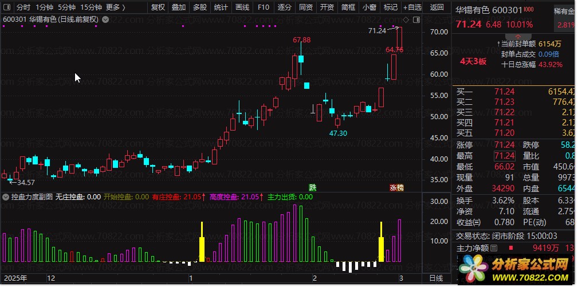Expand 更多 time period options
This screenshot has width=578, height=287.
116,7
